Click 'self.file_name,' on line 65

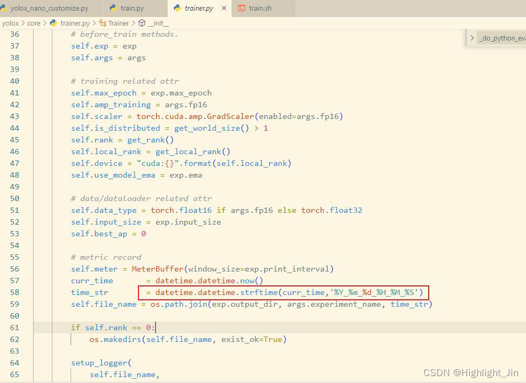pyautogui.click(x=125, y=374)
